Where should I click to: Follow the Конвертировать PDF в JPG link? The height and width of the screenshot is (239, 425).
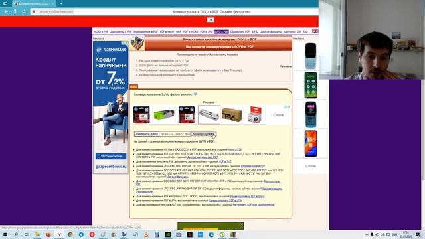tap(225, 200)
